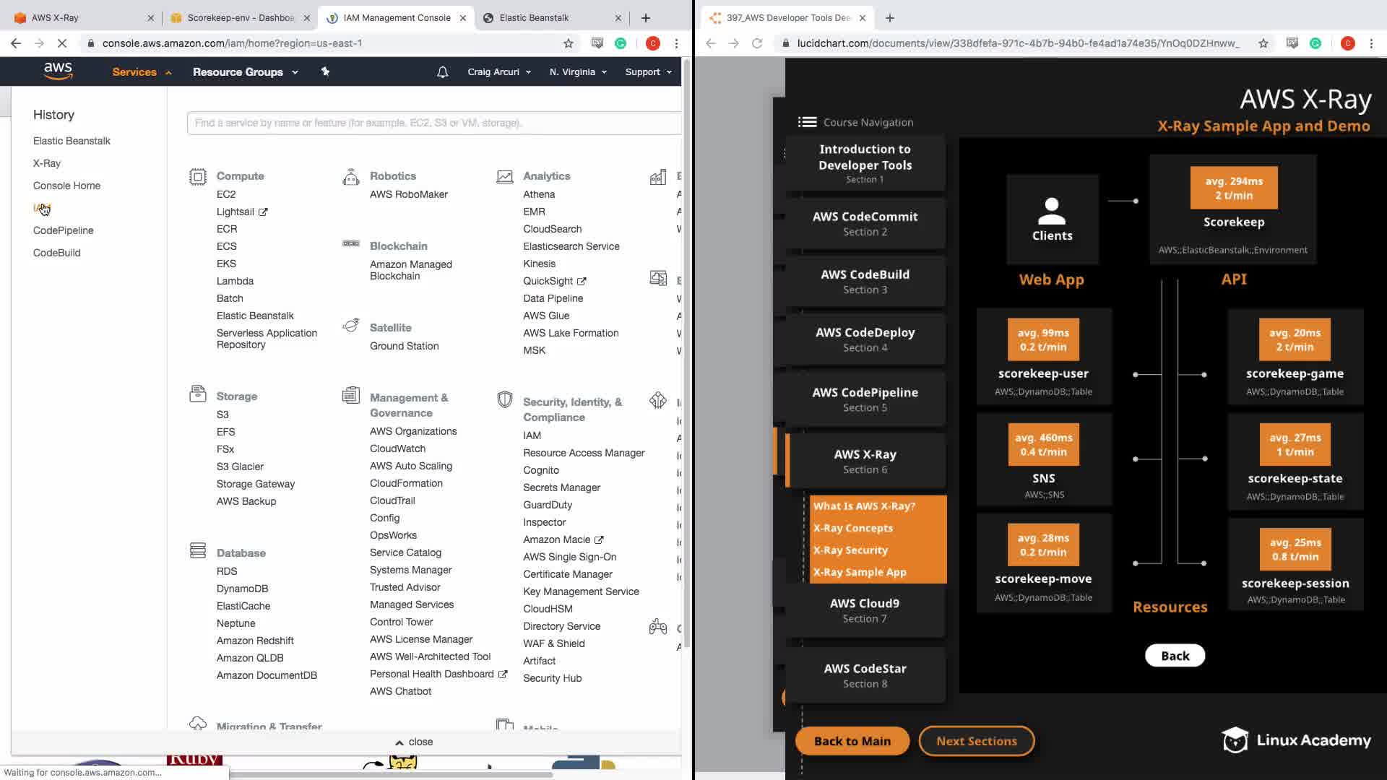Image resolution: width=1387 pixels, height=780 pixels.
Task: Click the Compute category icon
Action: [x=197, y=177]
